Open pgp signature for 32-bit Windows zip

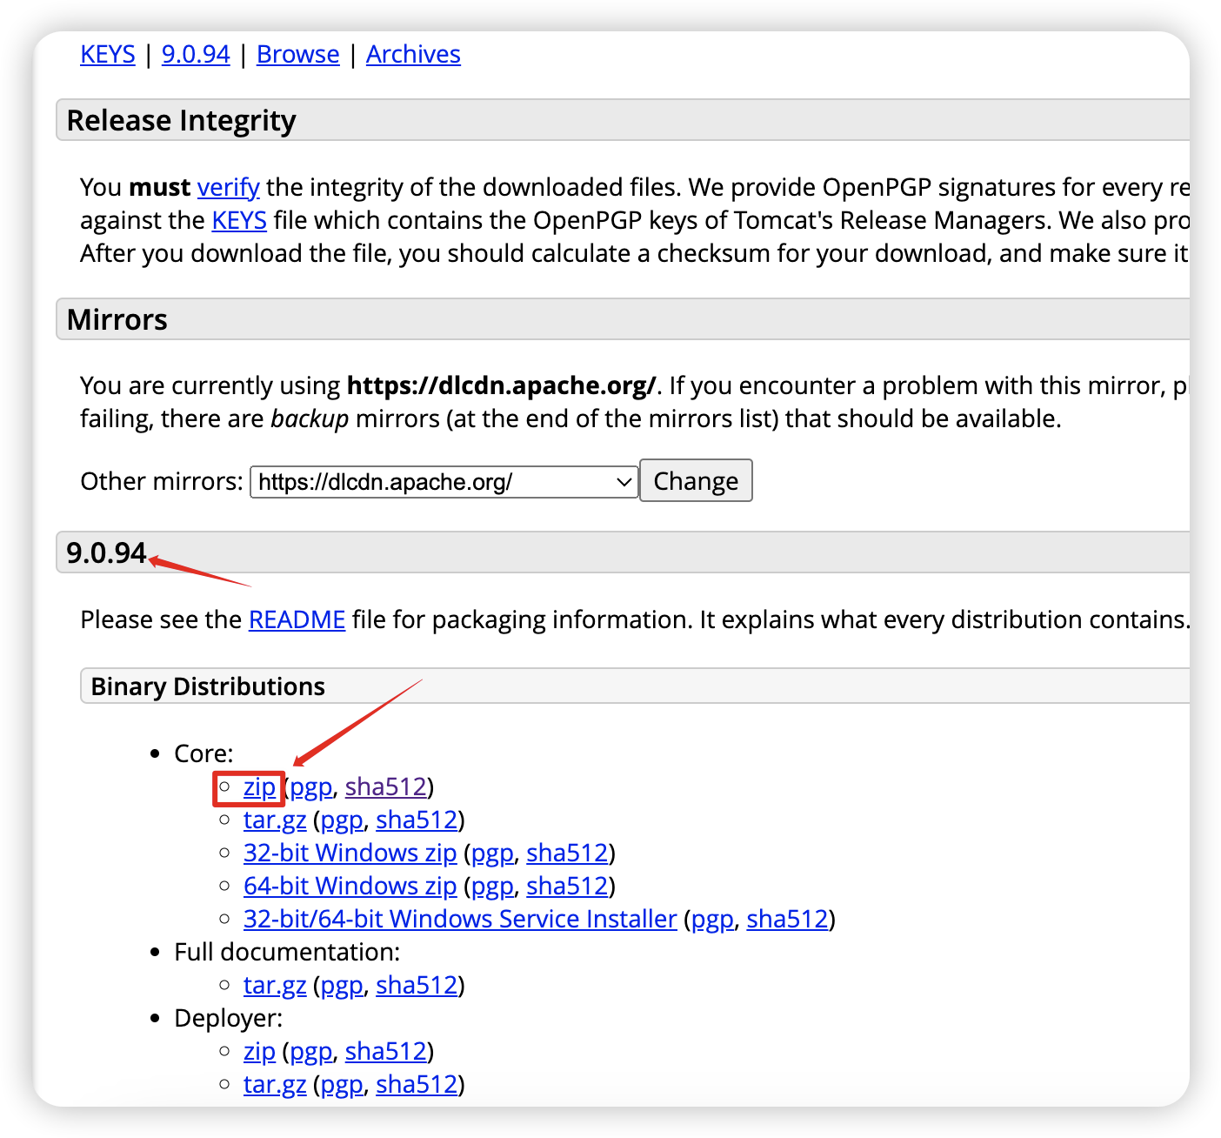pos(492,853)
